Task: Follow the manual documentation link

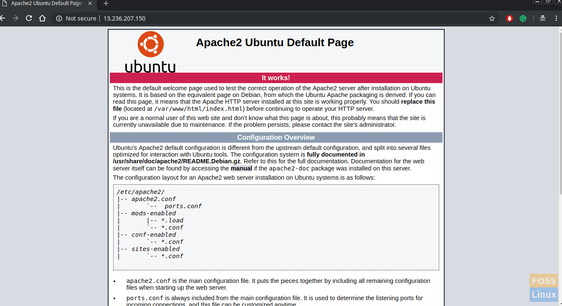Action: tap(241, 168)
